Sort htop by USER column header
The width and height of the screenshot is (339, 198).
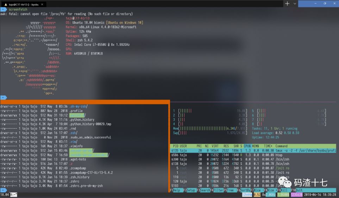pos(183,146)
